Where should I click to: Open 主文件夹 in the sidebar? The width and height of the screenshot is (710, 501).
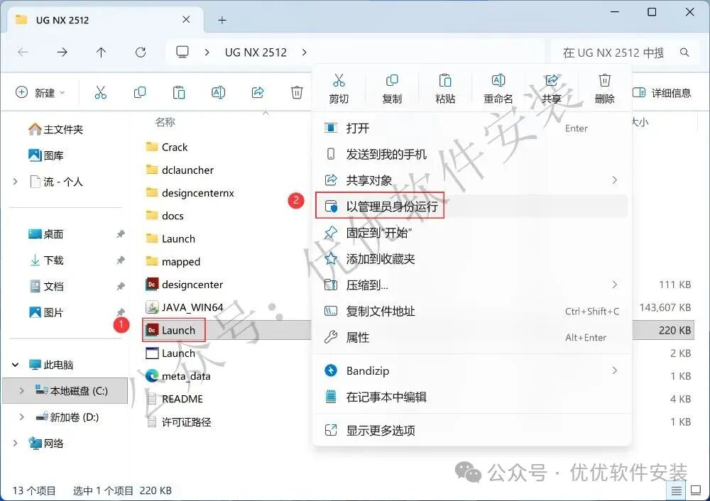(56, 129)
